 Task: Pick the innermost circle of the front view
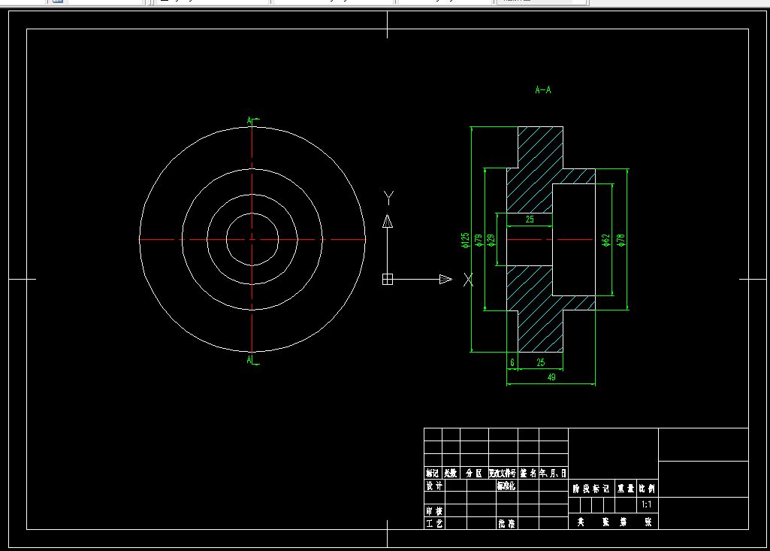[x=226, y=239]
